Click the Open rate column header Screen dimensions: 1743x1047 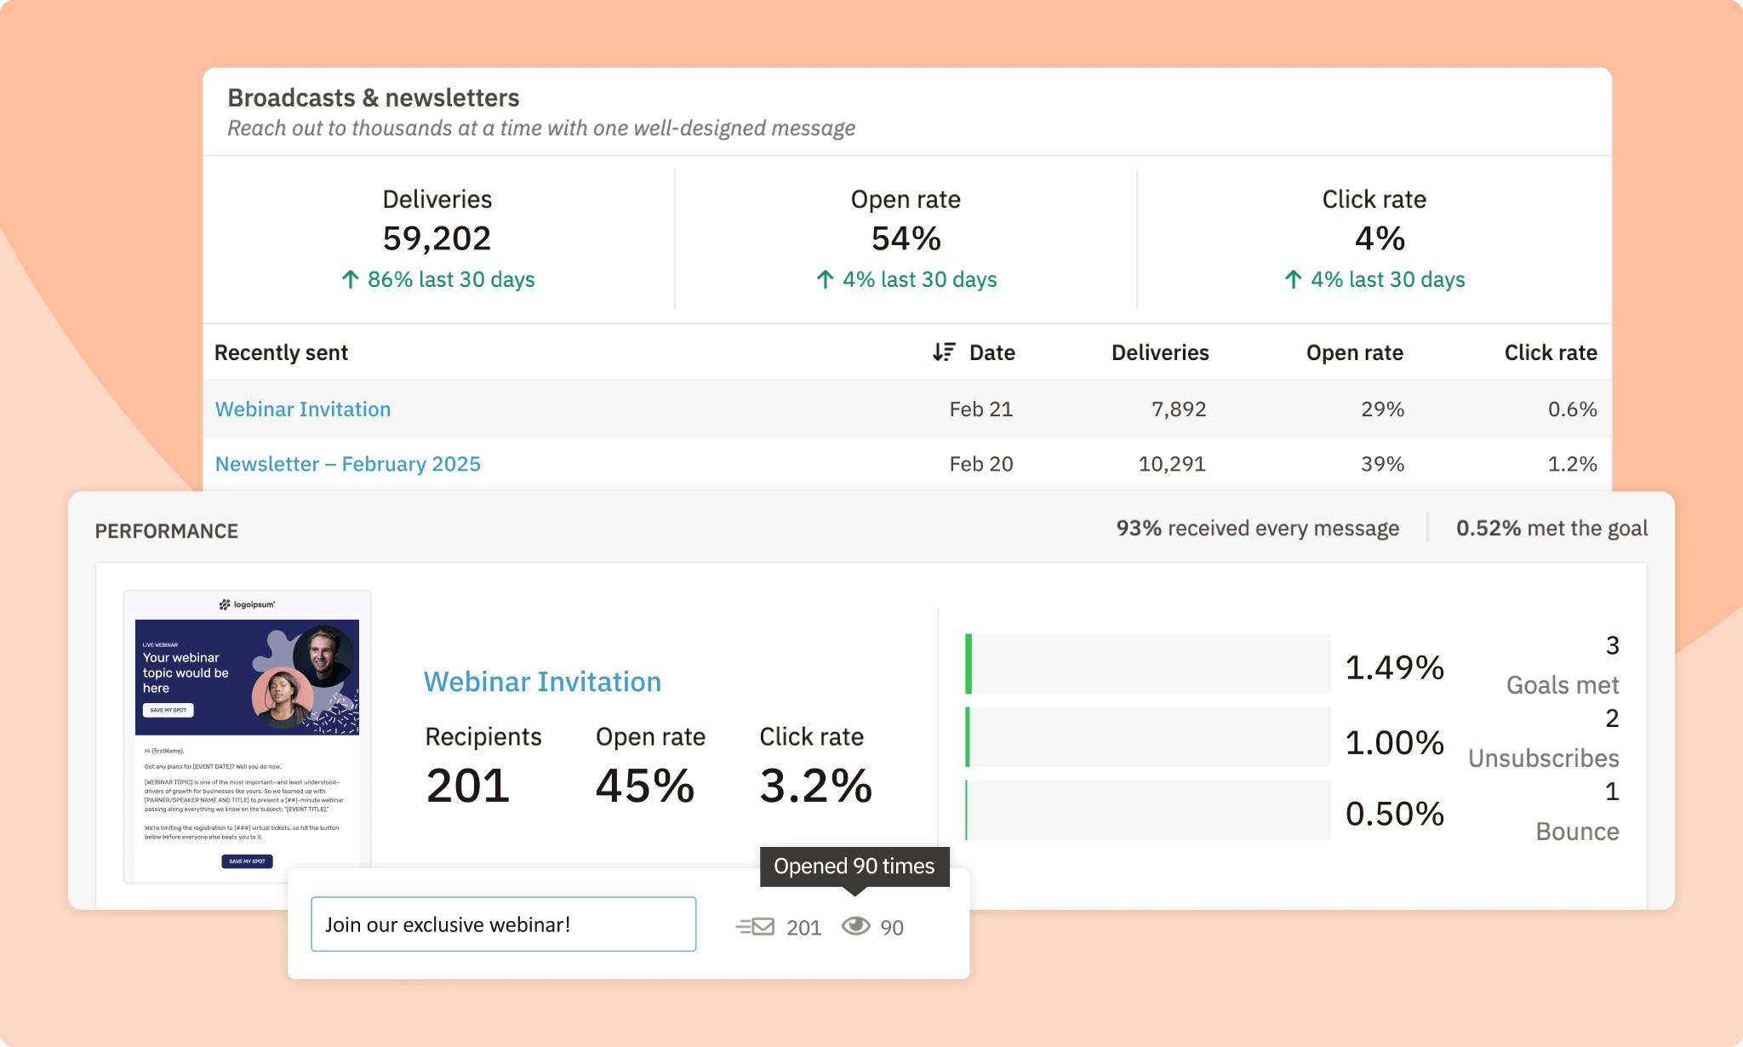[x=1353, y=352]
